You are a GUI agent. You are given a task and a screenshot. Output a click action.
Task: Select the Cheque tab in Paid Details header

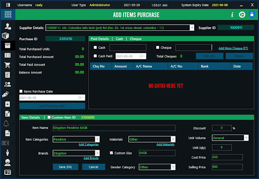(x=136, y=39)
